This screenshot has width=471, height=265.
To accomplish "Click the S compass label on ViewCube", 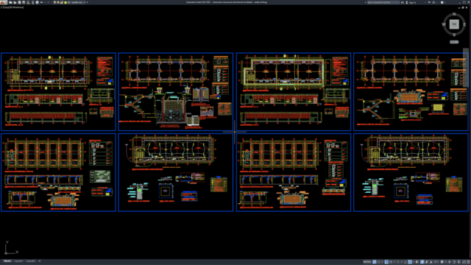I will [454, 35].
